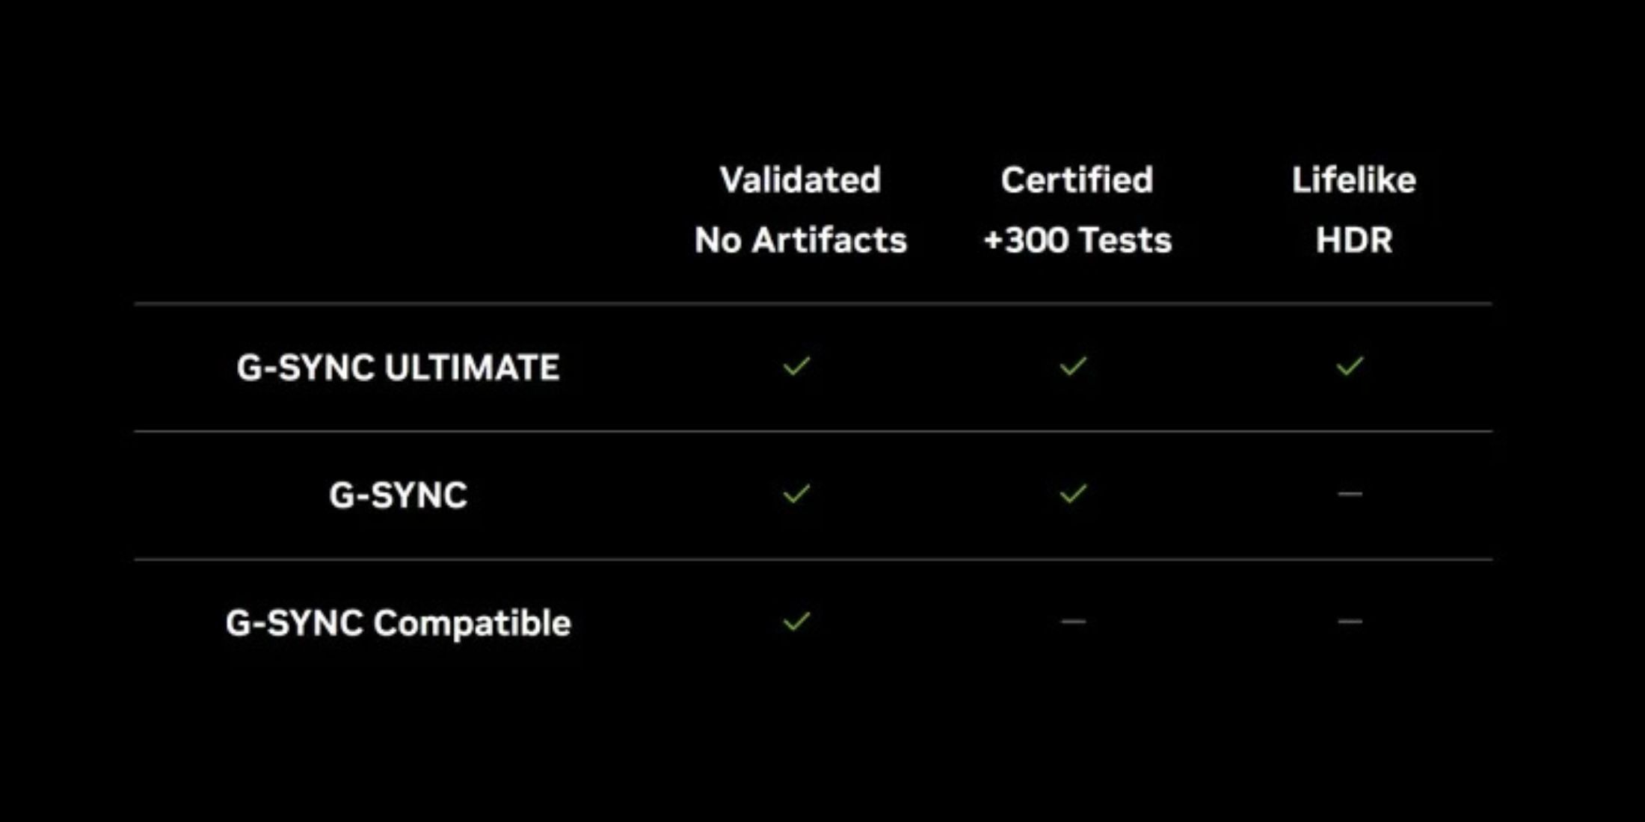Click divider line above G-SYNC Compatible row
The width and height of the screenshot is (1645, 822).
(814, 559)
